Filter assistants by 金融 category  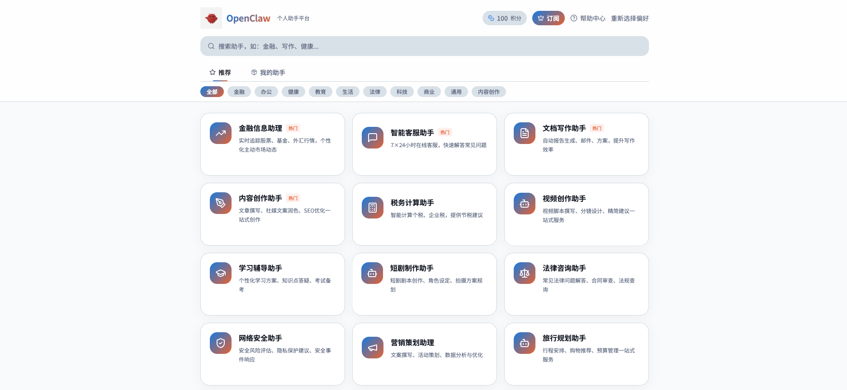click(239, 92)
